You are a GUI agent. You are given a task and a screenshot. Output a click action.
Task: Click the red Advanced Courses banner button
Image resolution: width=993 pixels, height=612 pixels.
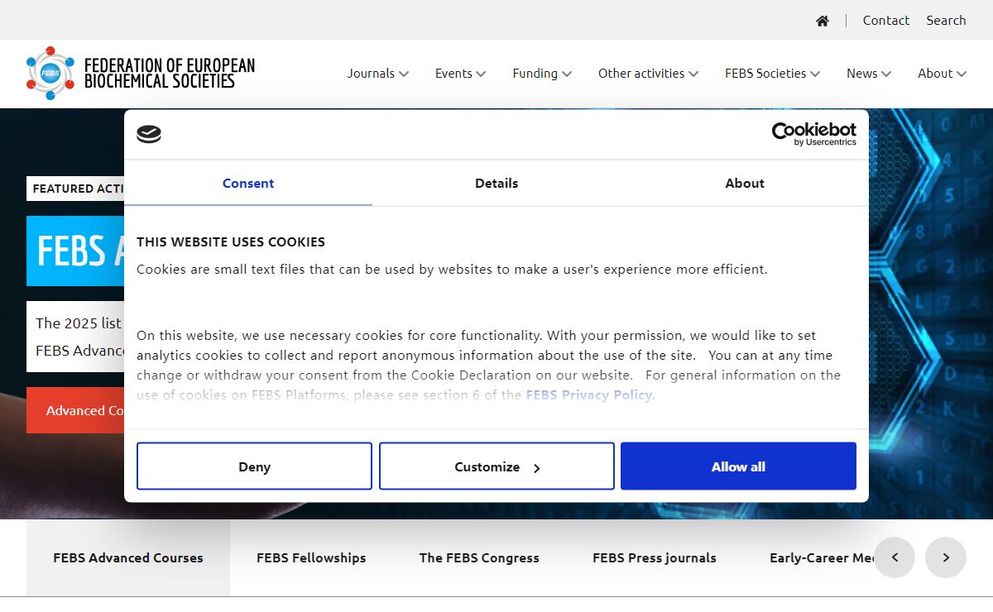point(75,410)
